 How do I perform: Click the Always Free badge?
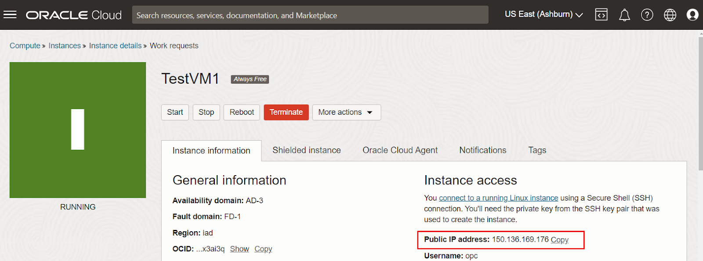tap(250, 79)
